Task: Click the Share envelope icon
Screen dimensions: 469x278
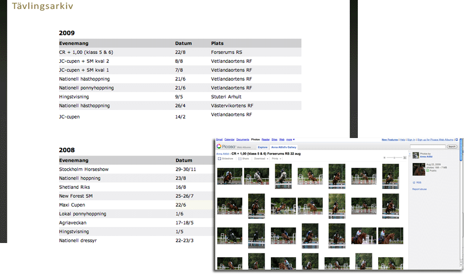Action: pos(240,159)
